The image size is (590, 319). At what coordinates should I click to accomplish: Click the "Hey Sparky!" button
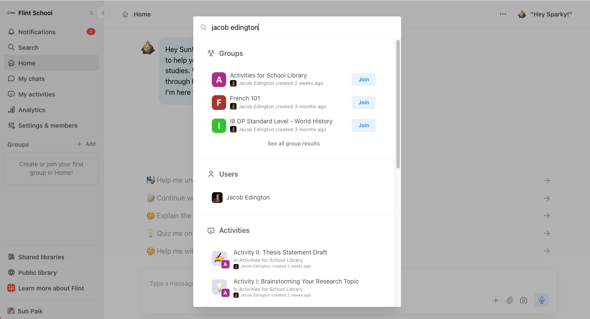[x=545, y=14]
